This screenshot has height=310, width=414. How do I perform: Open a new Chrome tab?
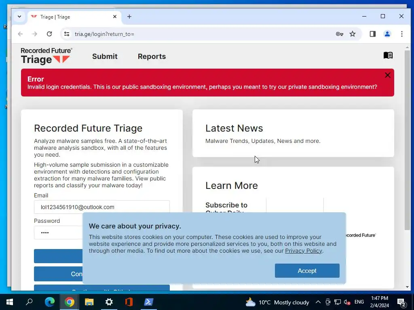point(129,17)
